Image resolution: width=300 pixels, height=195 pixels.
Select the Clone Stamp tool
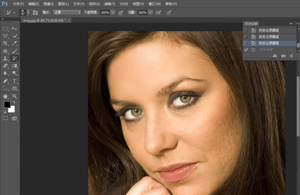point(6,59)
